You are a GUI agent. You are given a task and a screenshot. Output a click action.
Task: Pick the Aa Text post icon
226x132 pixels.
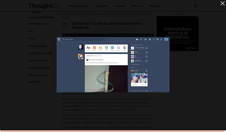(x=88, y=48)
